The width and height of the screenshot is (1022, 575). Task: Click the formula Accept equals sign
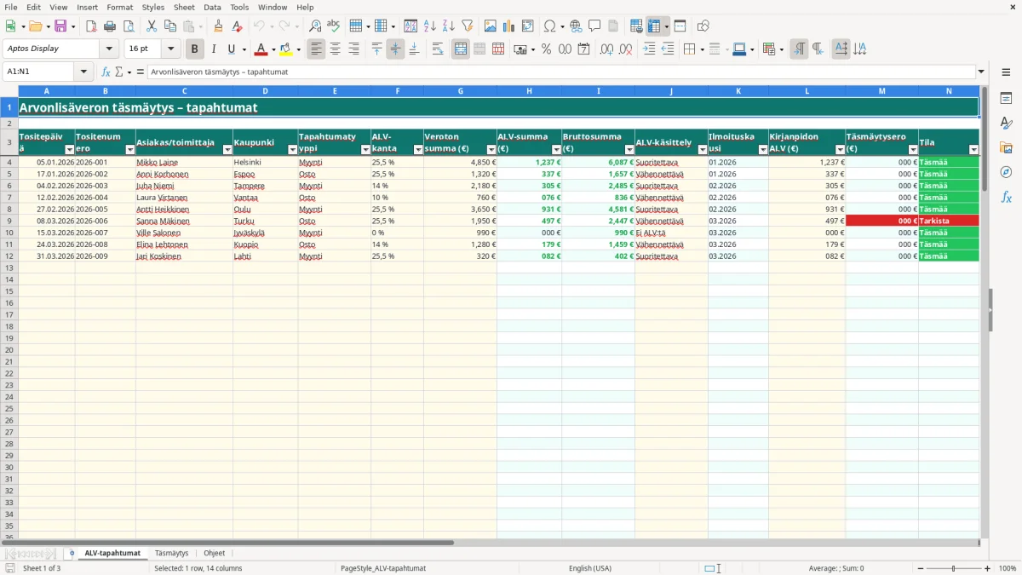tap(141, 72)
